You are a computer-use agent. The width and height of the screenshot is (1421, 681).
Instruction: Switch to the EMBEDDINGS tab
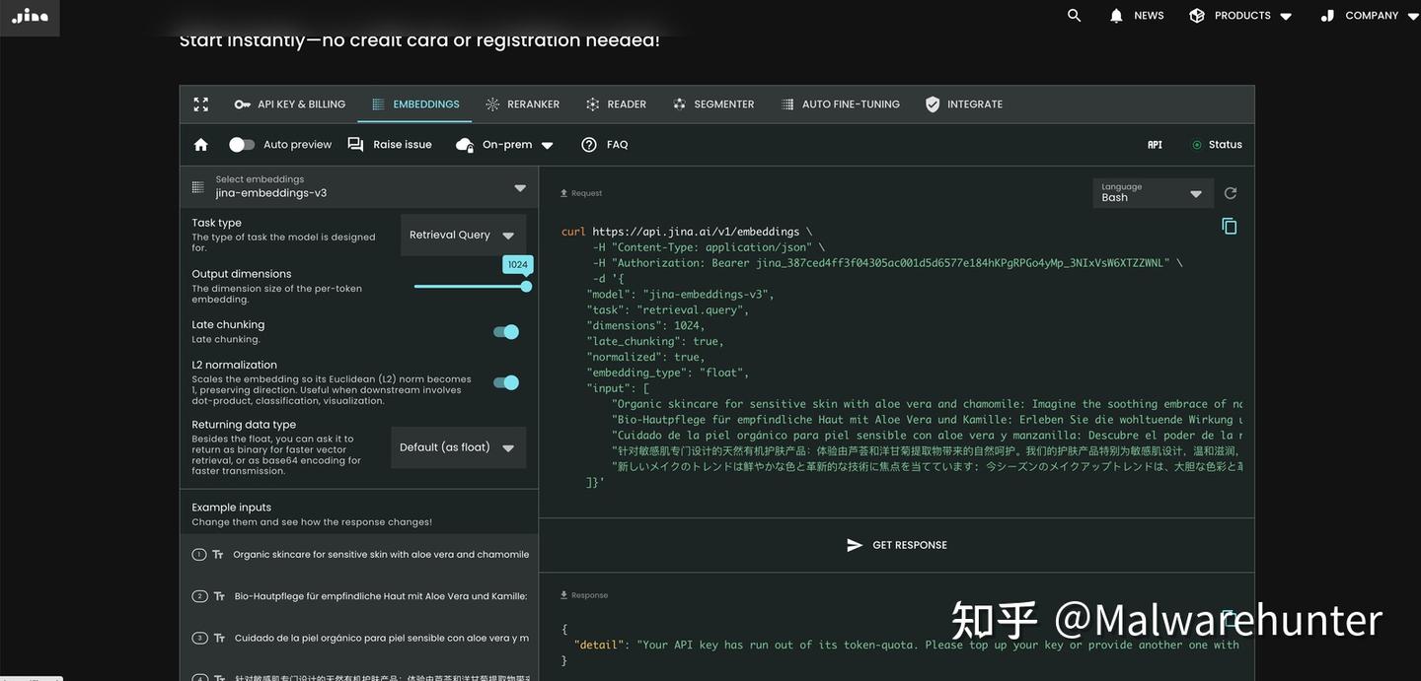coord(415,104)
